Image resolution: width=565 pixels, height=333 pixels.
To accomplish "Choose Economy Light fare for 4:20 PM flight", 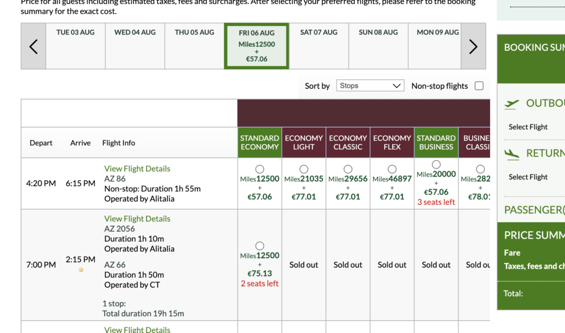I will tap(304, 169).
